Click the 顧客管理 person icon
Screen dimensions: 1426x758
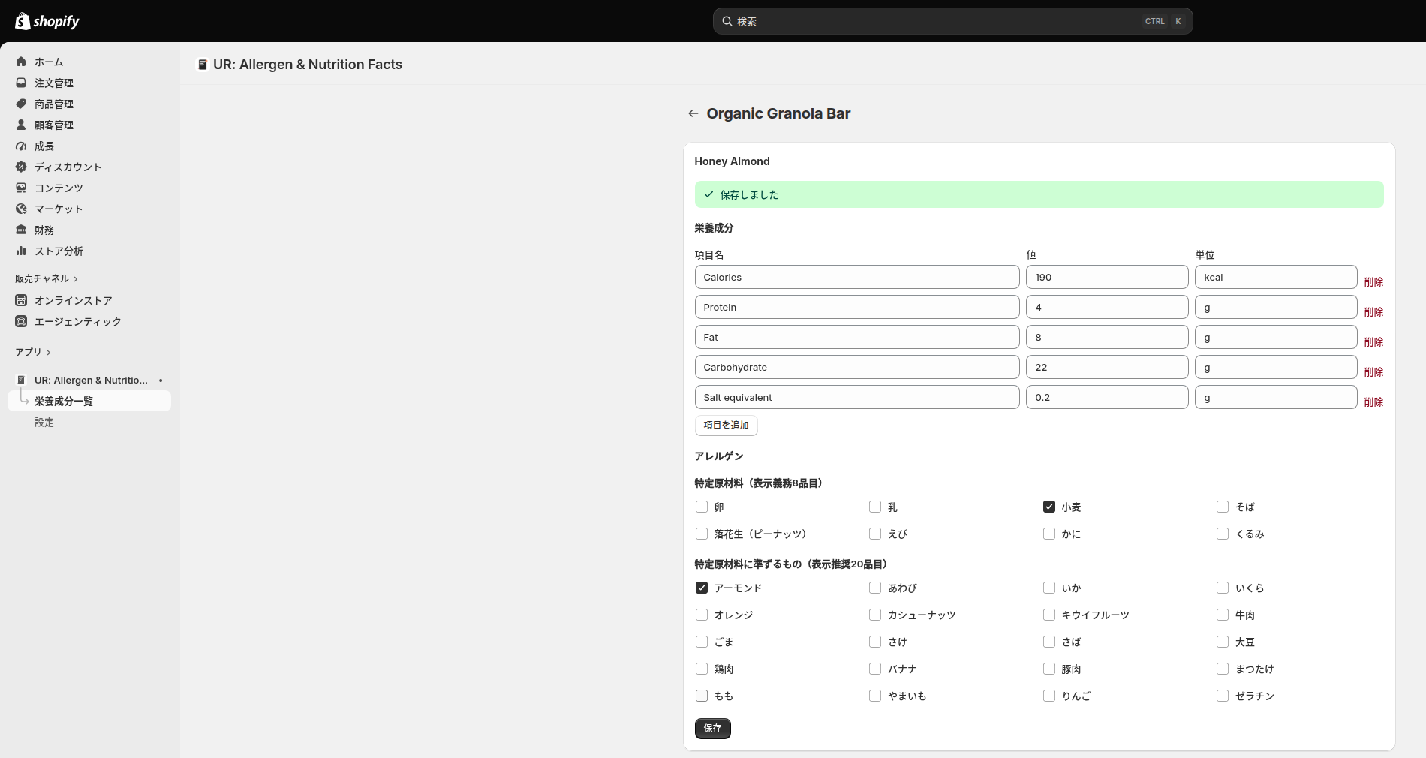point(21,125)
